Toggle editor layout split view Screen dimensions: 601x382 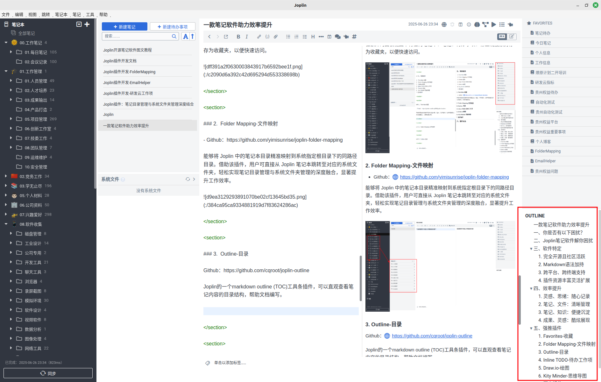click(461, 25)
